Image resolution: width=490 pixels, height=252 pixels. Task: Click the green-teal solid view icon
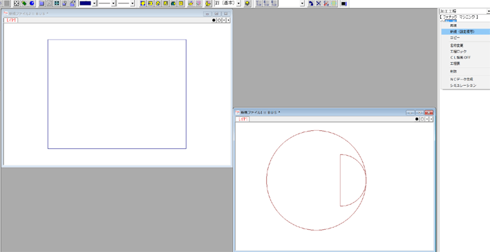point(173,3)
